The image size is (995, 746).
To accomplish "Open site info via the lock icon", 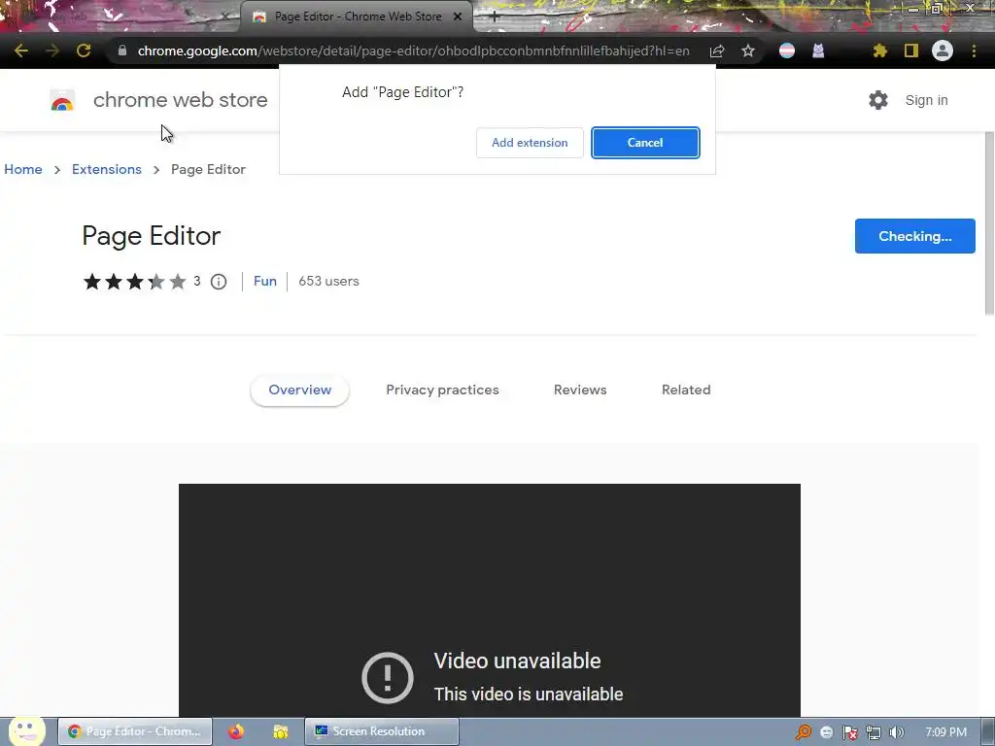I will pyautogui.click(x=122, y=51).
